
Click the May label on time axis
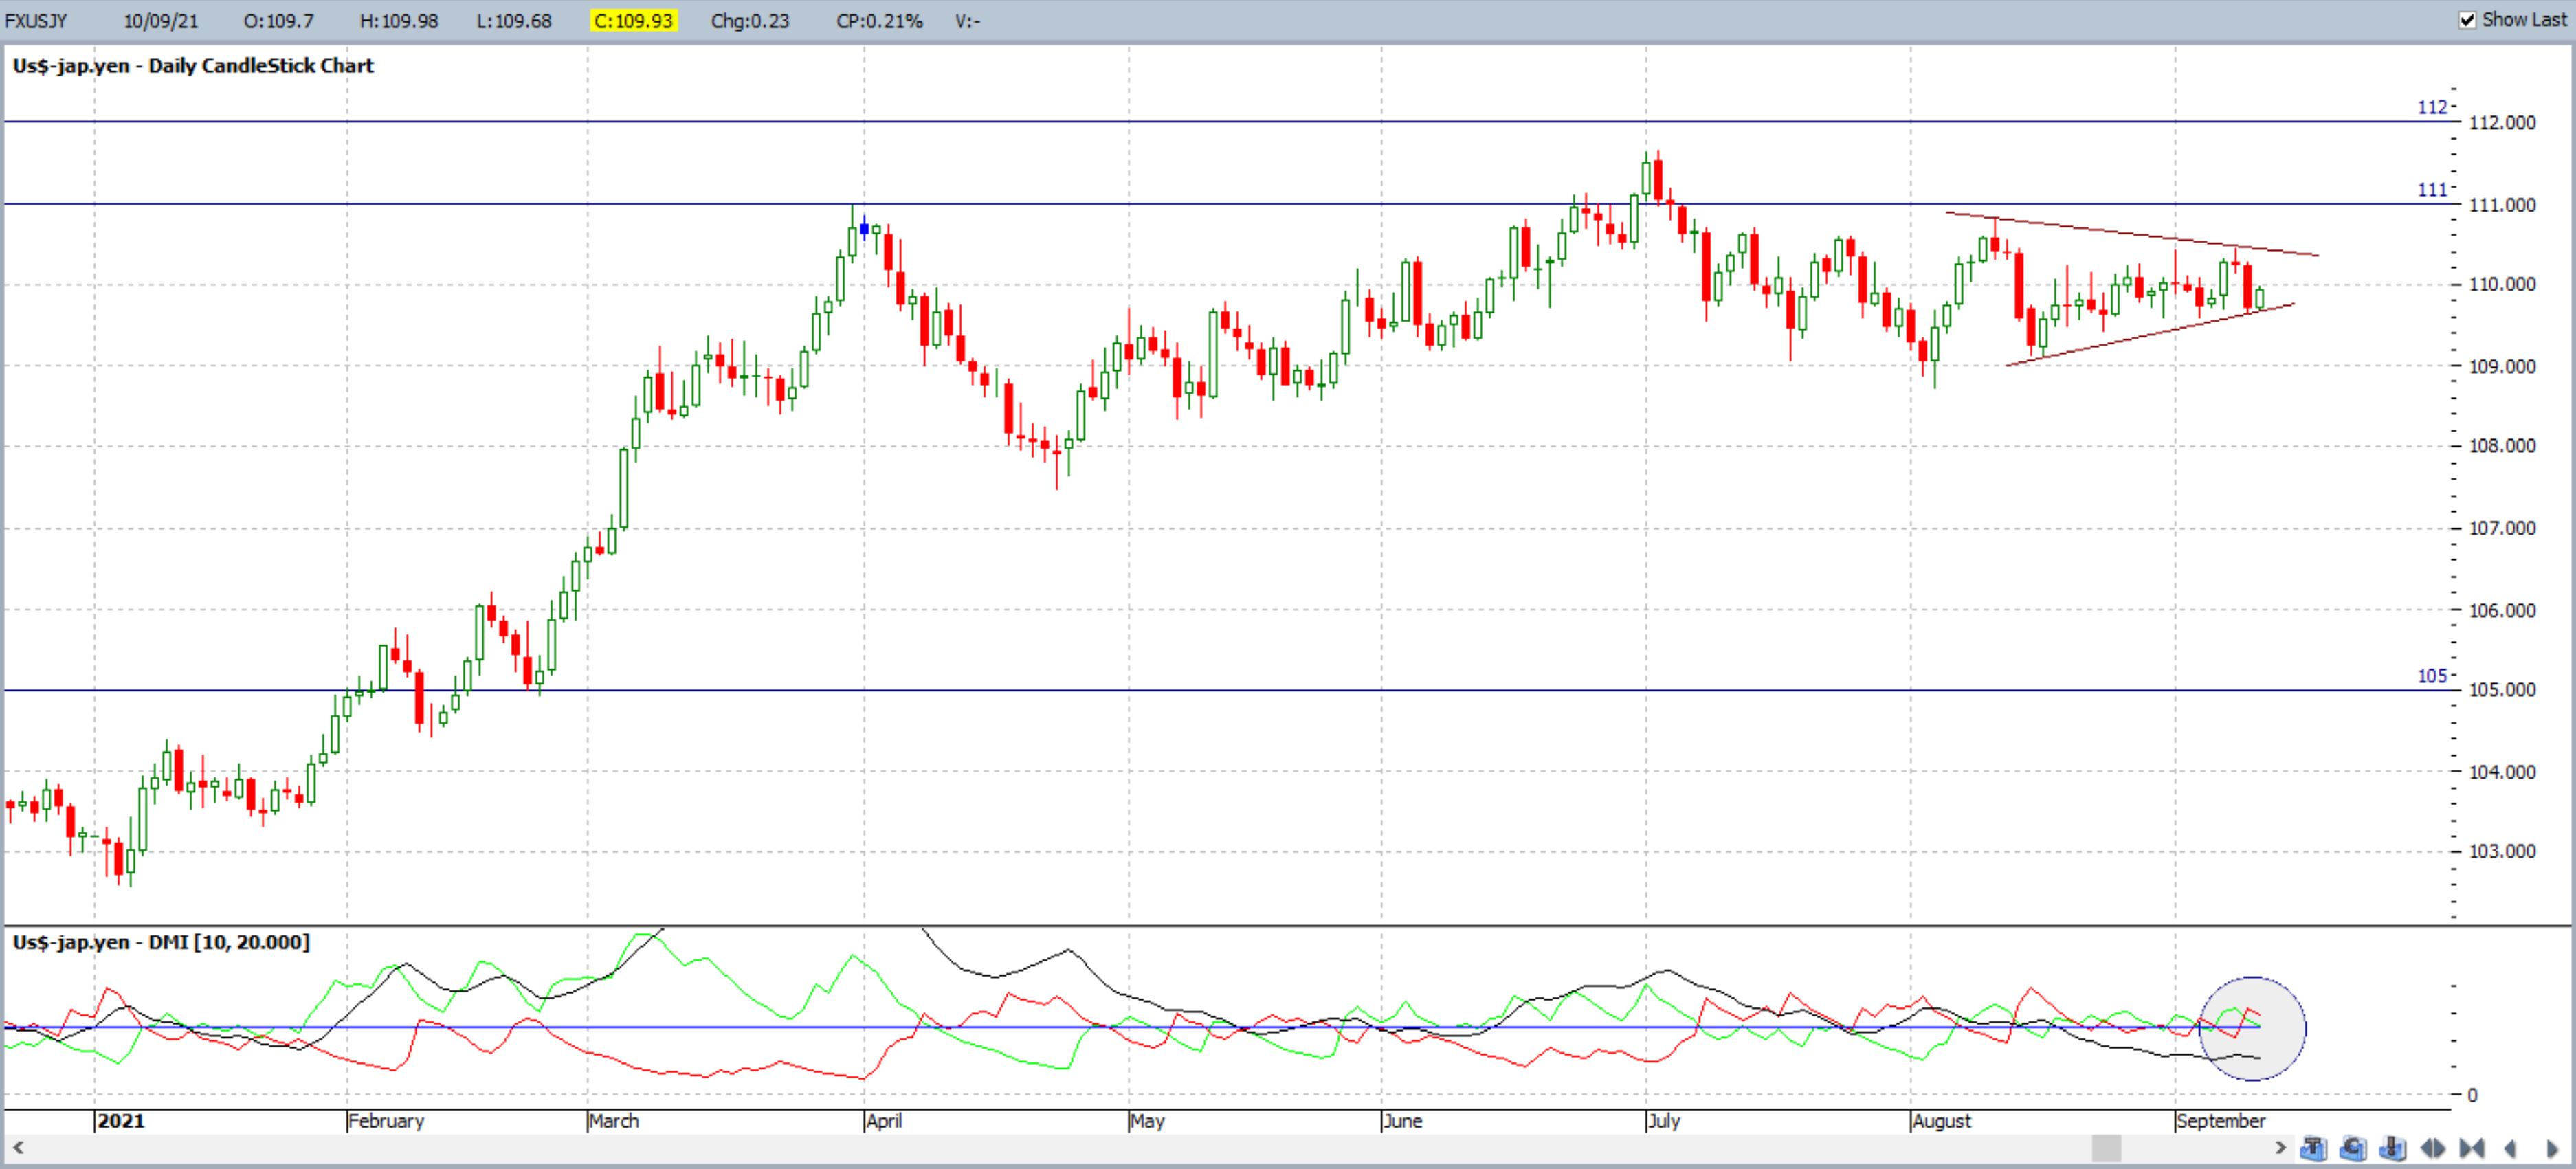click(x=1148, y=1121)
